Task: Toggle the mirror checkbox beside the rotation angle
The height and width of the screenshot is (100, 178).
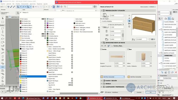Action: 150,39
